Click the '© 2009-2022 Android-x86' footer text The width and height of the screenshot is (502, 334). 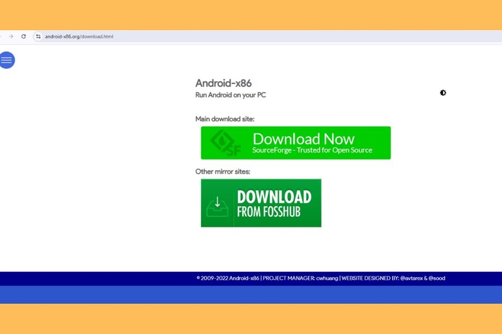(228, 278)
